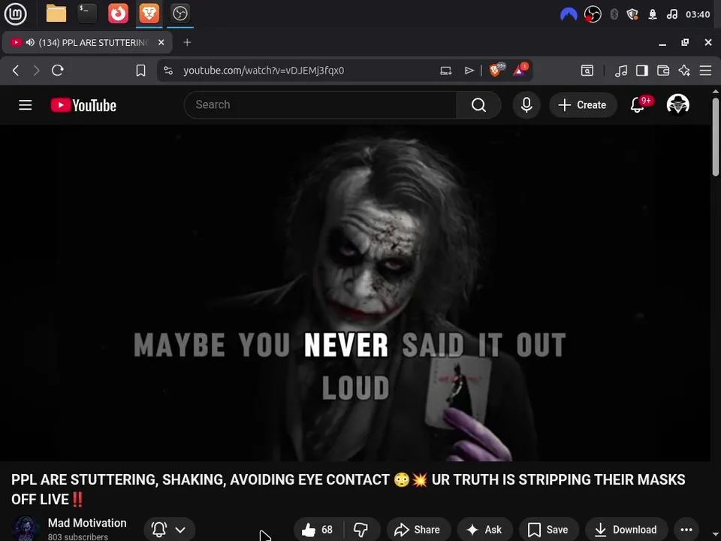Screen dimensions: 721x541
Task: Open Brave Wallet icon
Action: click(663, 71)
